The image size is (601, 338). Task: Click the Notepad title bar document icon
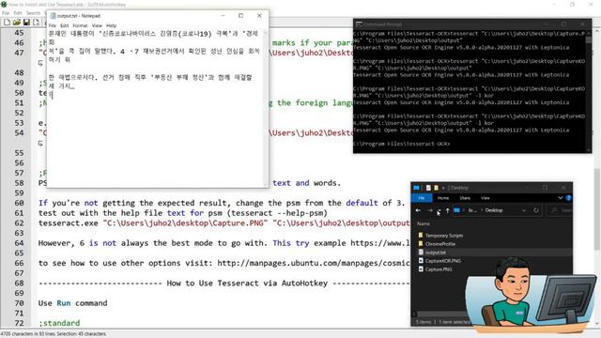[53, 16]
